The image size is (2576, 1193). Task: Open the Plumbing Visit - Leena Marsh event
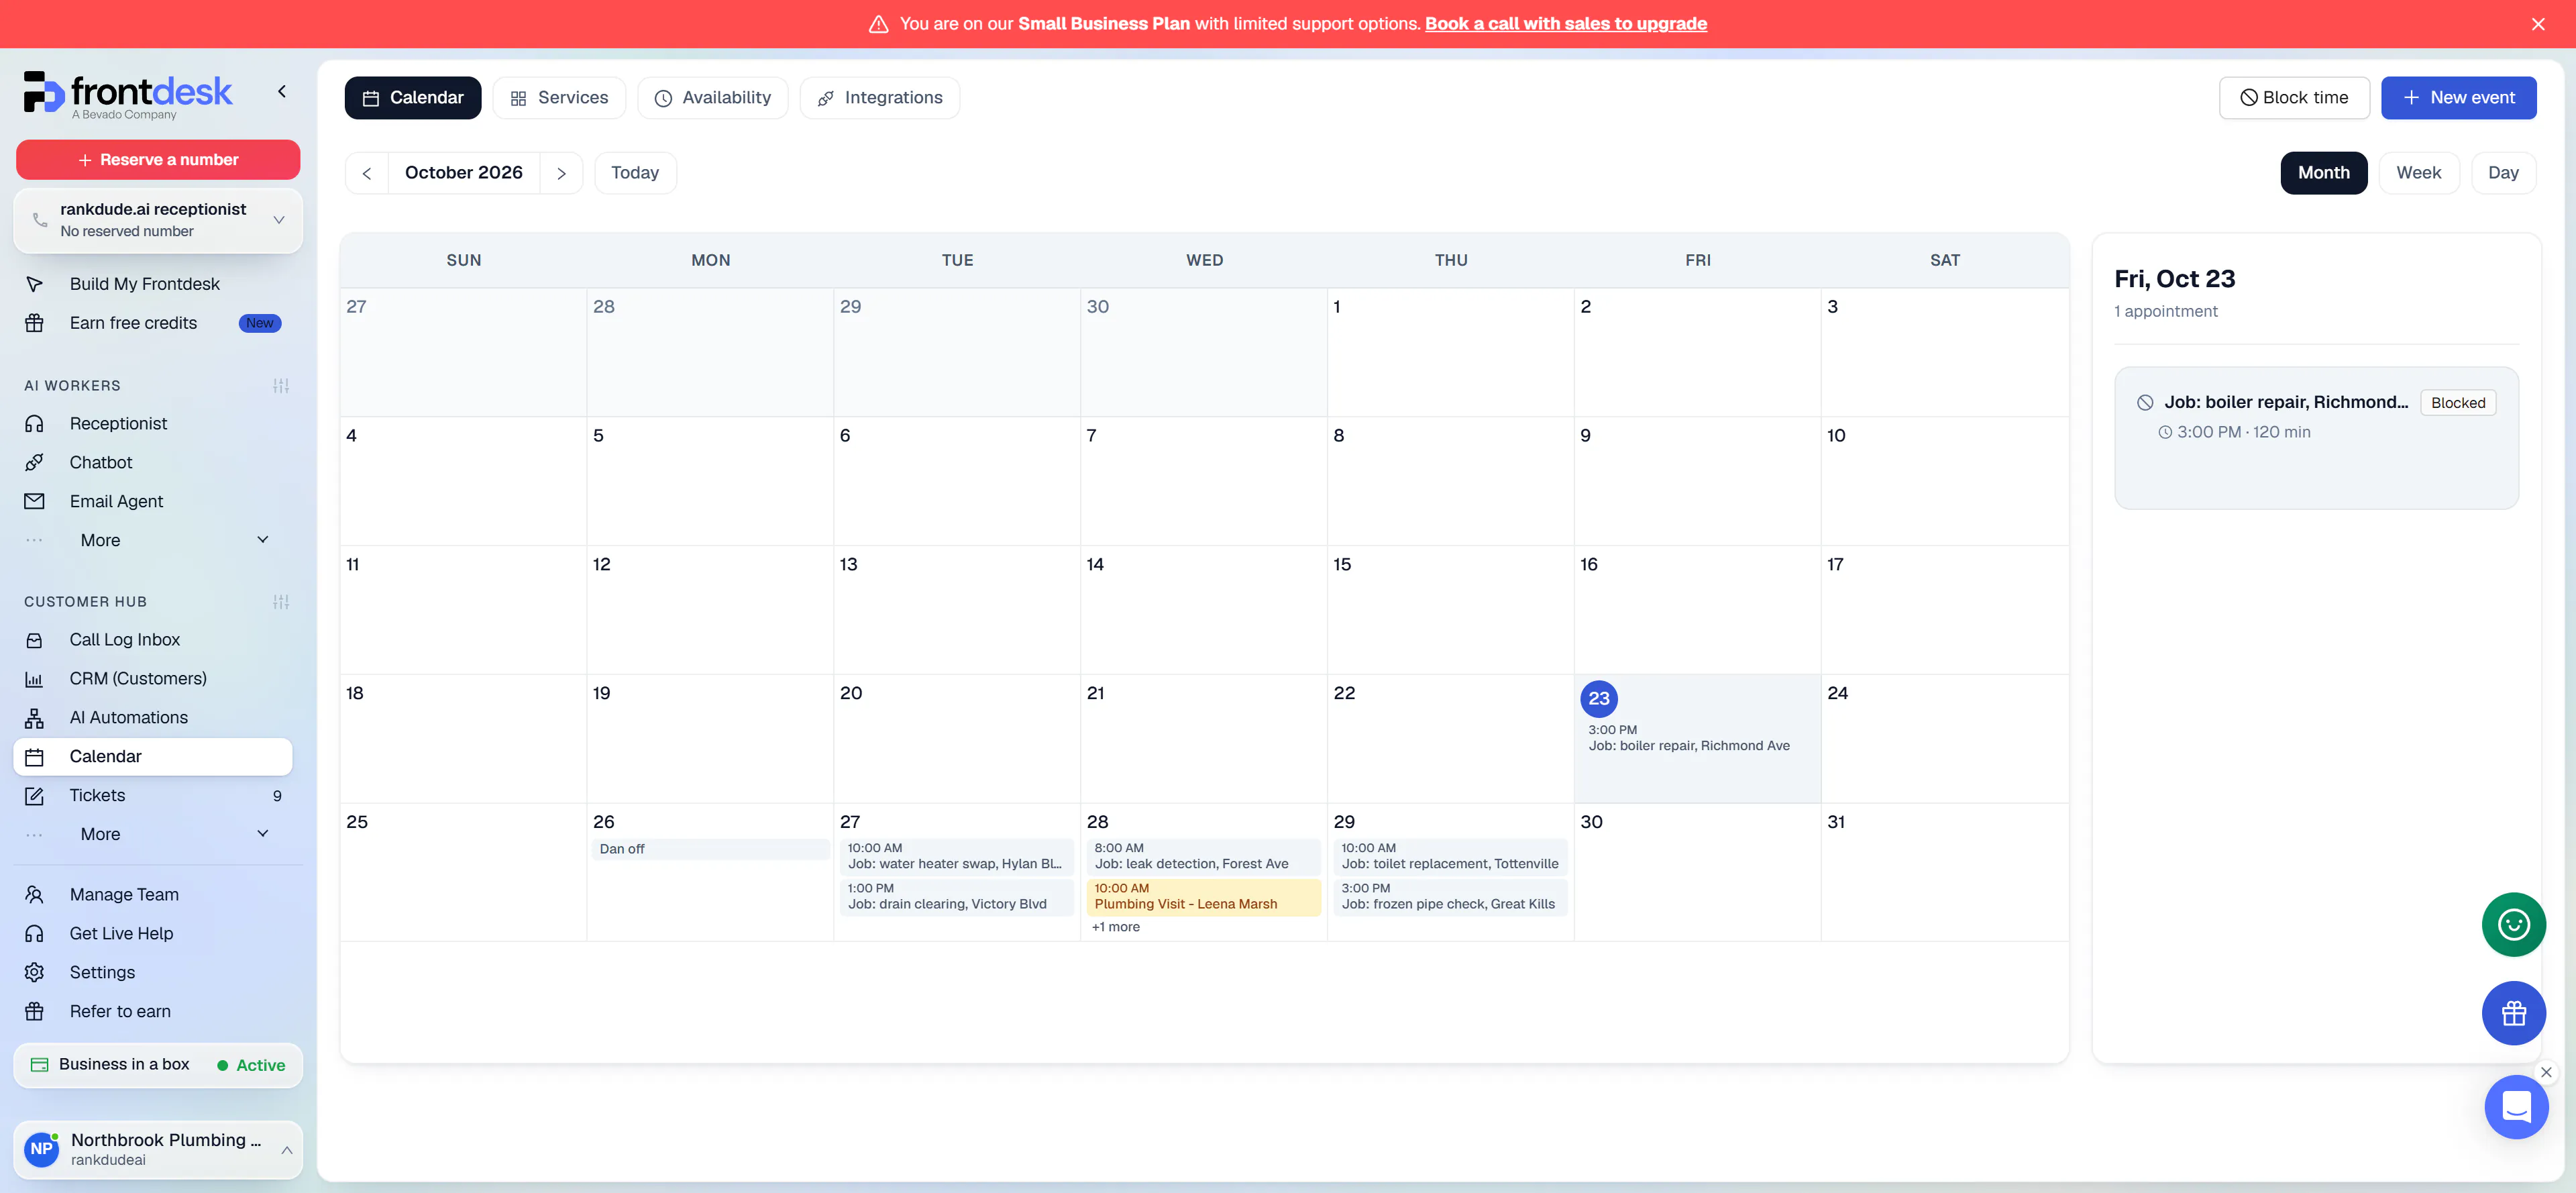coord(1203,897)
